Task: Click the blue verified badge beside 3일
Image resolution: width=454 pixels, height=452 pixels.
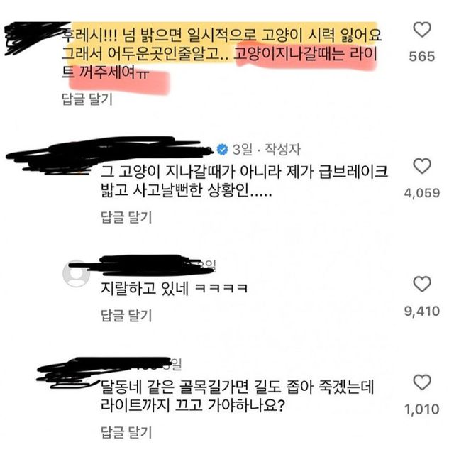Action: (222, 150)
